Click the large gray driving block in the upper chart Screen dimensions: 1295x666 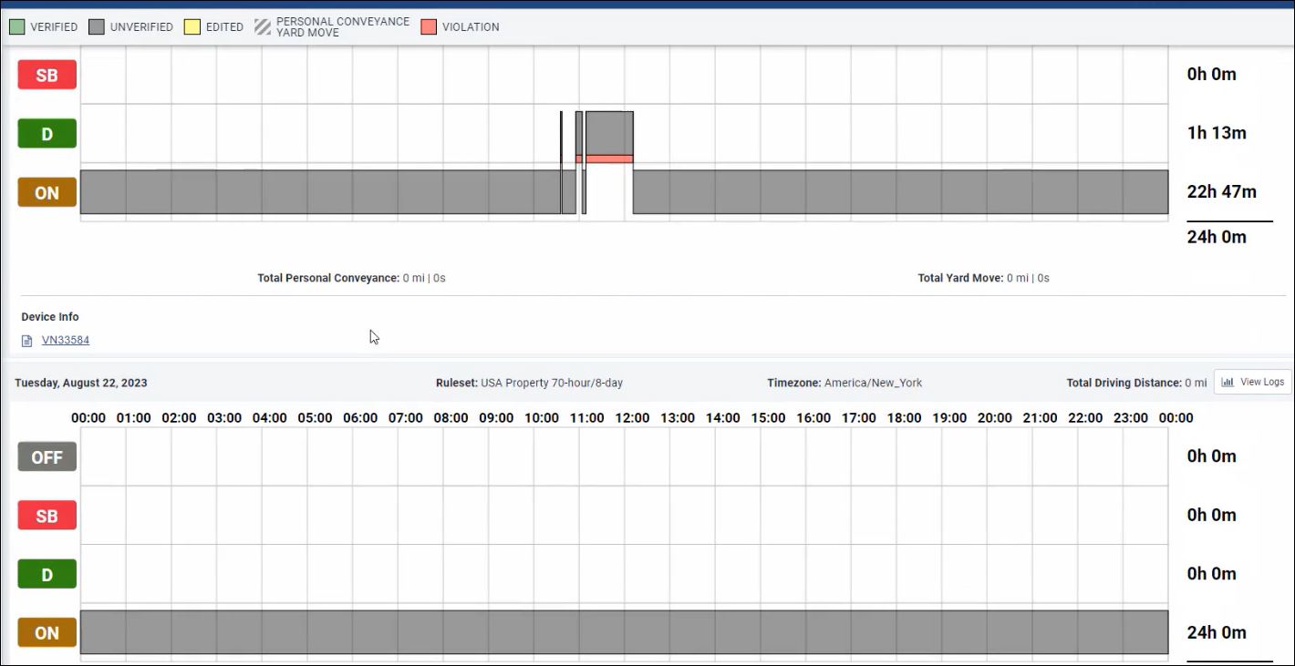(608, 132)
